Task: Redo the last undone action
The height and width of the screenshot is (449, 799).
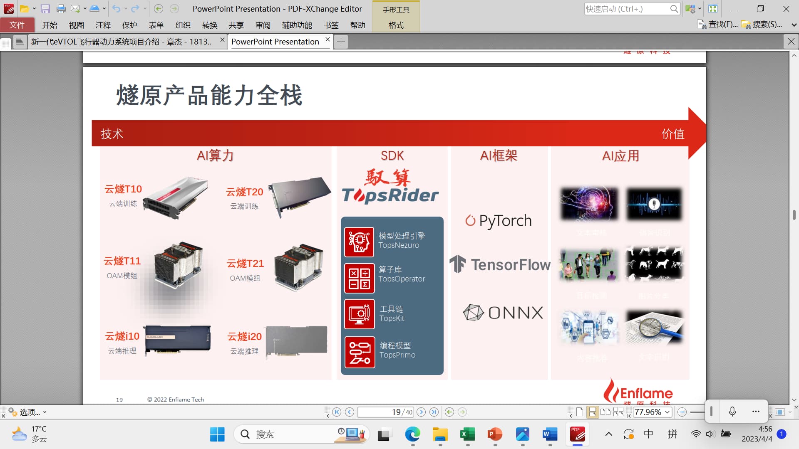Action: click(x=135, y=9)
